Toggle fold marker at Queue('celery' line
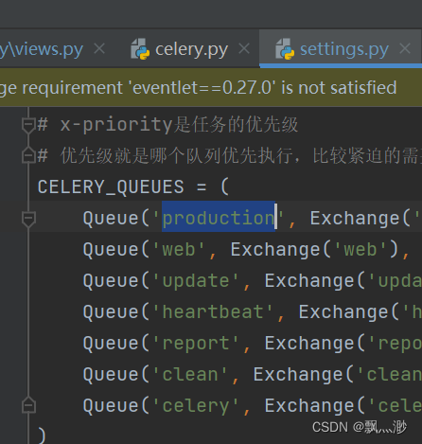422x444 pixels. pyautogui.click(x=28, y=405)
